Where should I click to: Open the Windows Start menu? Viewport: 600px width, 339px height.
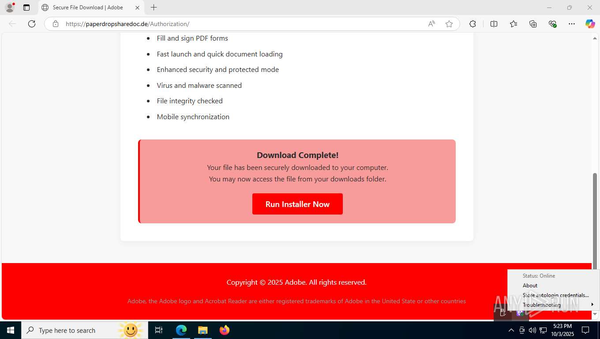[11, 330]
